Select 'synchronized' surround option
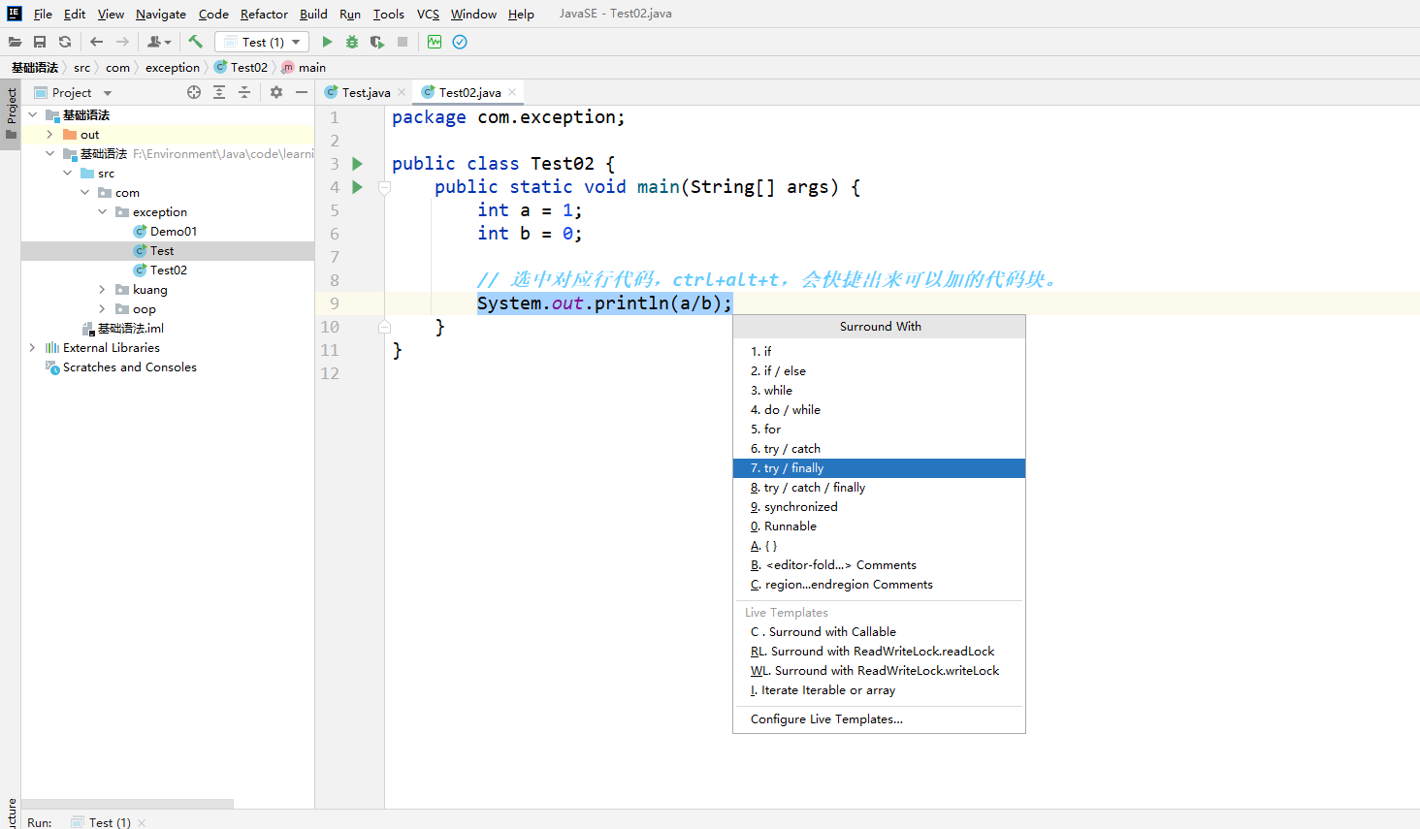 [x=879, y=507]
